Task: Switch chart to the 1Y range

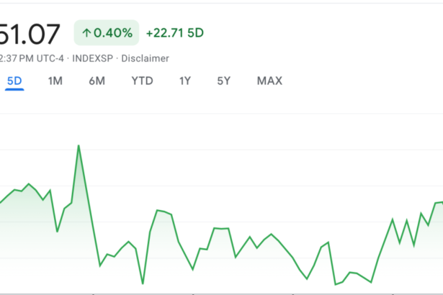Action: 185,81
